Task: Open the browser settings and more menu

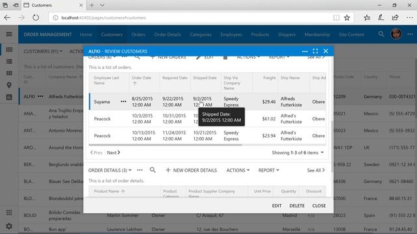Action: [410, 18]
